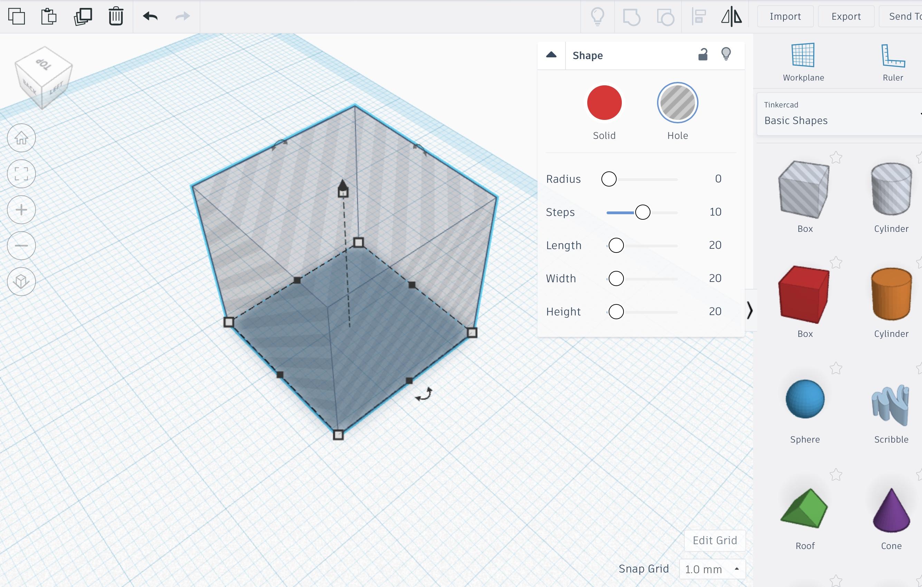This screenshot has height=587, width=922.
Task: Open the Align tool
Action: click(x=699, y=17)
